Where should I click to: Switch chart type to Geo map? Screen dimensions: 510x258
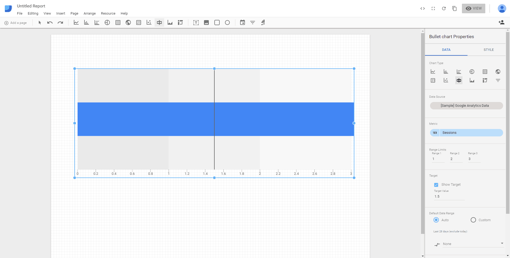pyautogui.click(x=498, y=72)
